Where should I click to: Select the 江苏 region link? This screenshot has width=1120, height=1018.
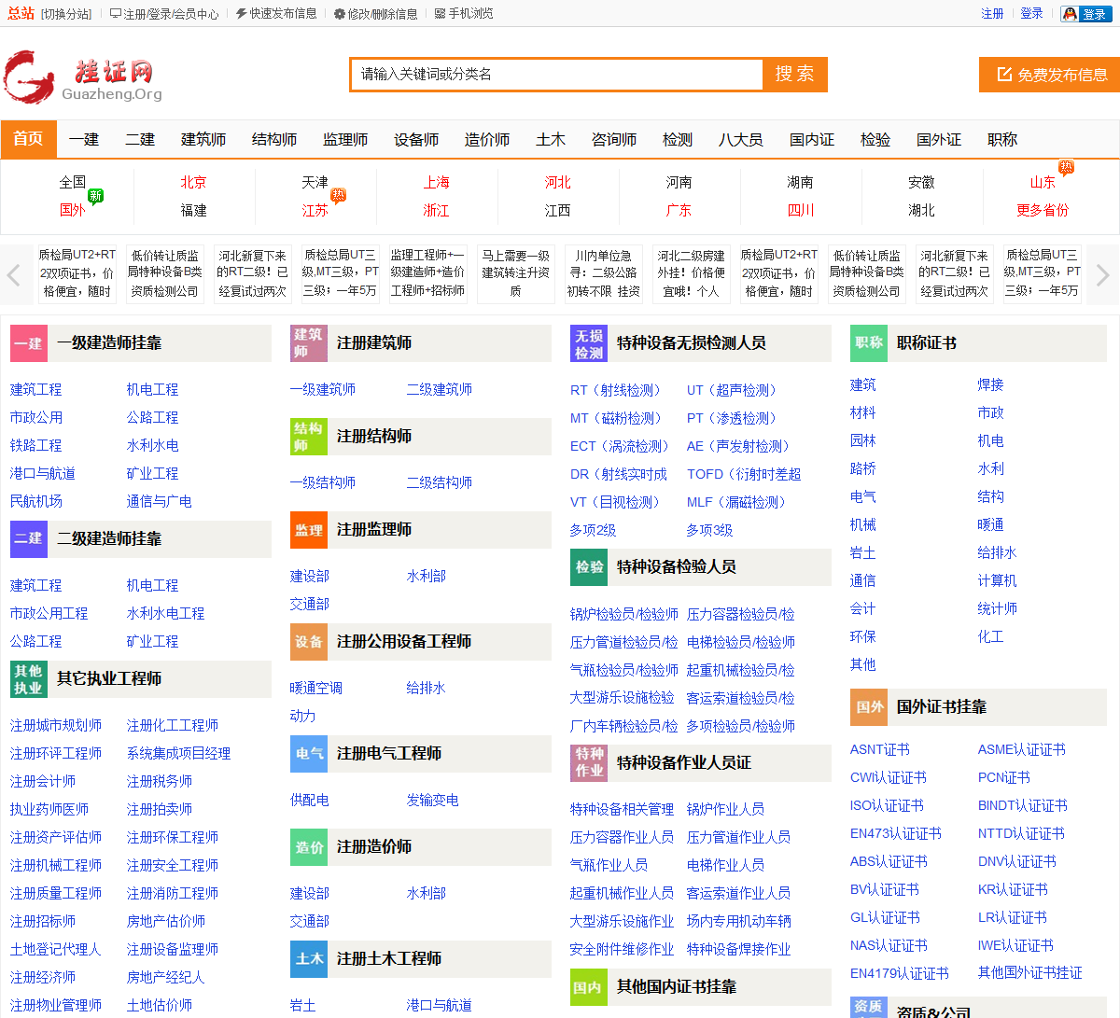click(315, 211)
